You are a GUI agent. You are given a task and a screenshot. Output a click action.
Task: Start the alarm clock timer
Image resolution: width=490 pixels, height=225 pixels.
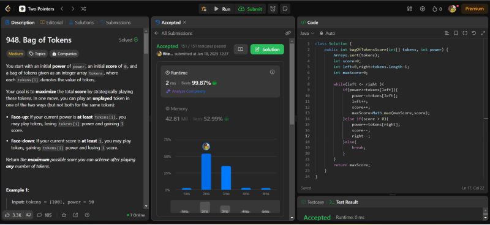point(273,9)
